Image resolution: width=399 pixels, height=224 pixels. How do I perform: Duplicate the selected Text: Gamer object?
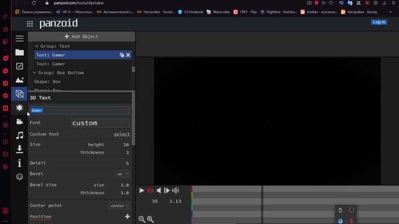pos(122,55)
